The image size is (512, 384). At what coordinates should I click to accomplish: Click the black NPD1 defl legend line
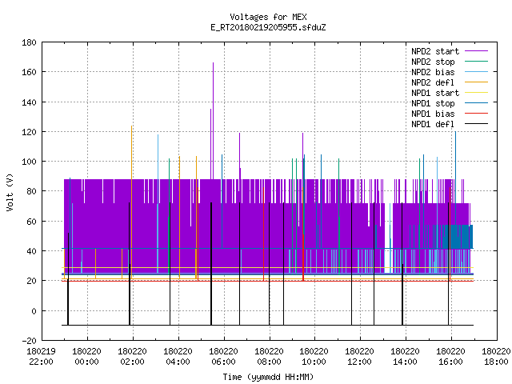476,124
